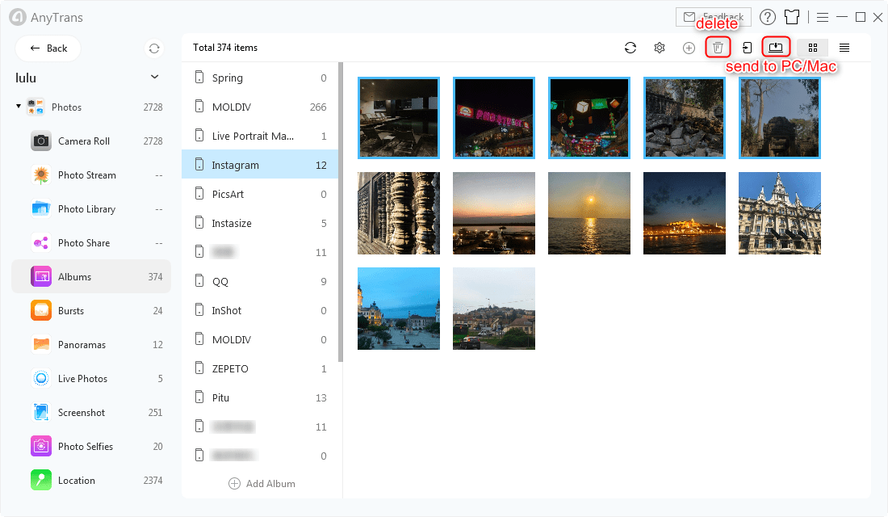Deselect the temple tower with tree photo
The width and height of the screenshot is (888, 517).
pos(779,117)
